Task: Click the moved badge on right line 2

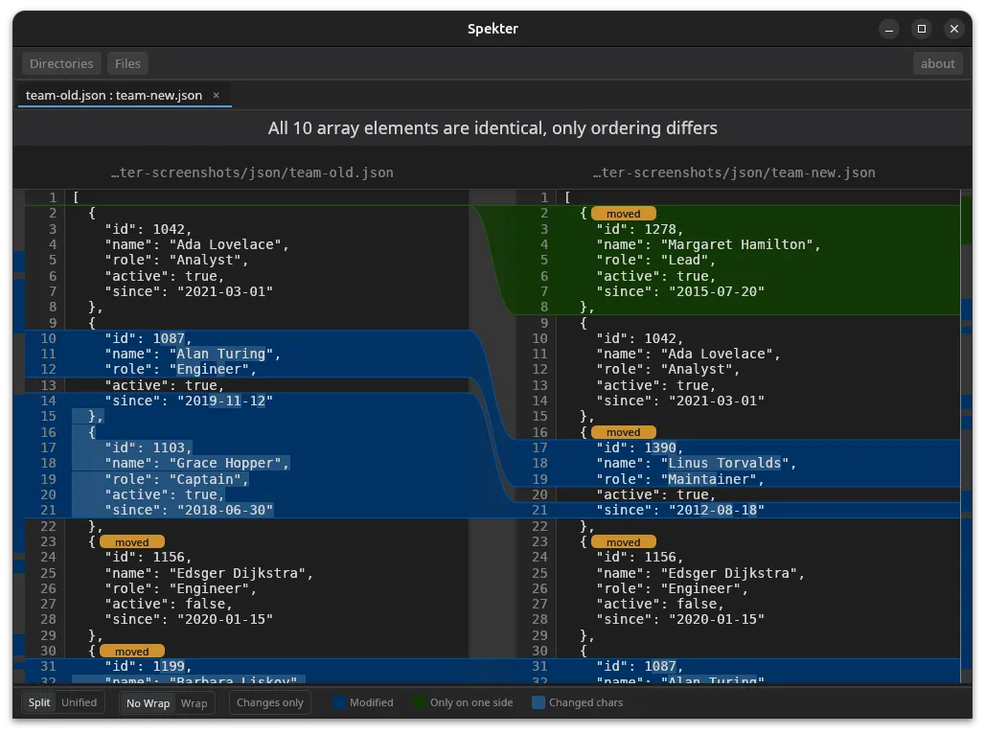Action: (x=623, y=214)
